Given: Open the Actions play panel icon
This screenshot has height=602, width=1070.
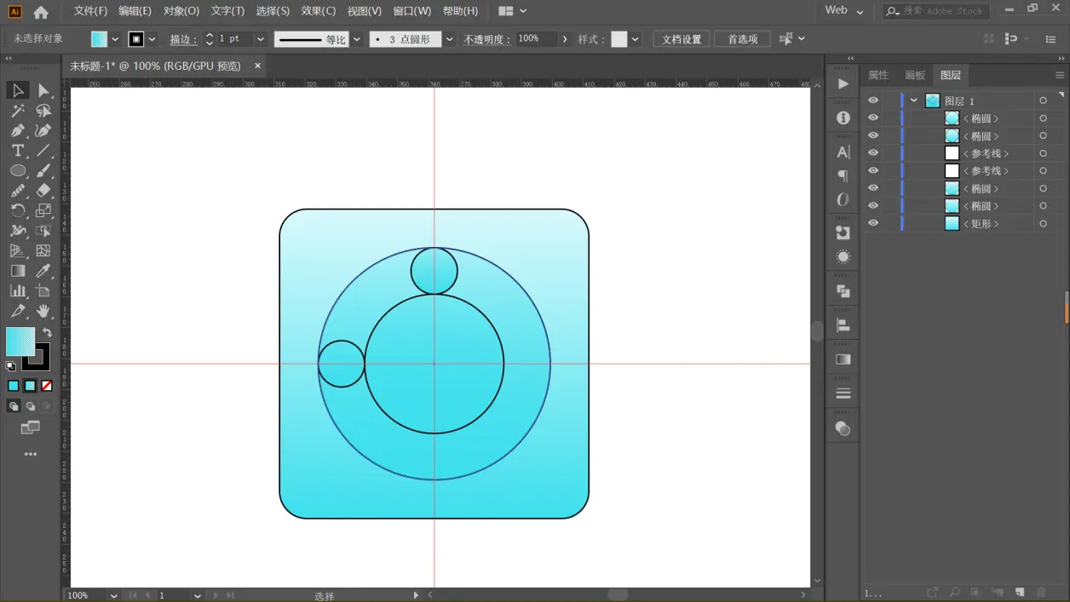Looking at the screenshot, I should [843, 83].
